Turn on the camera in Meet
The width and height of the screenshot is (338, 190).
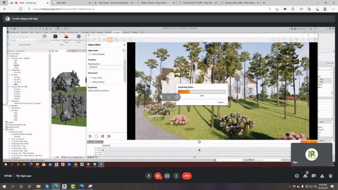click(158, 176)
